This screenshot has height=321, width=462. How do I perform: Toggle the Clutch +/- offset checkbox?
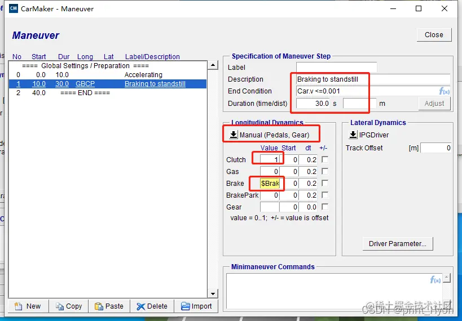pyautogui.click(x=325, y=159)
